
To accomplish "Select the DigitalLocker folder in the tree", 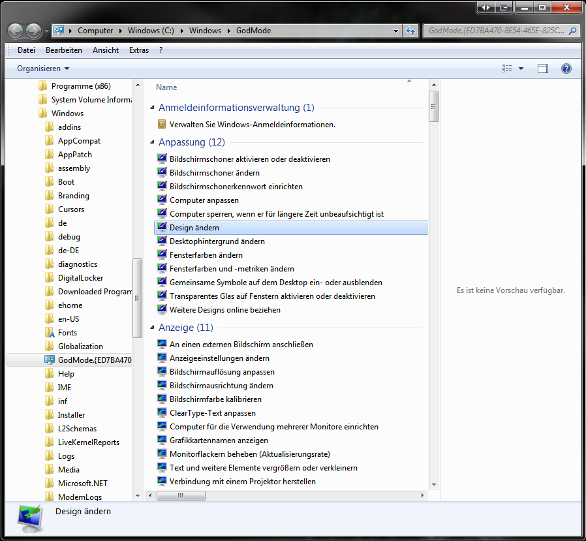I will tap(80, 277).
